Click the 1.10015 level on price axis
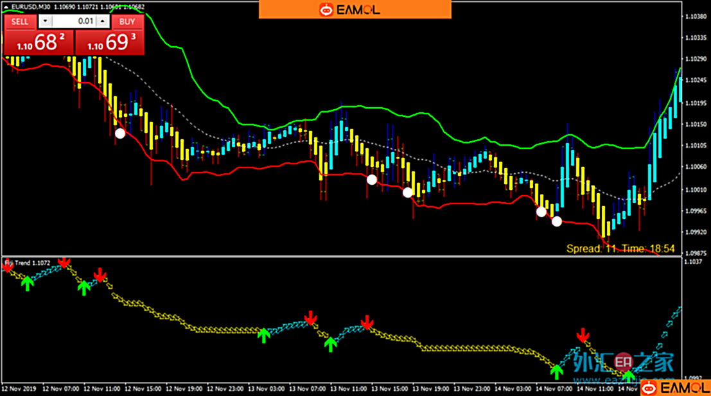 point(694,189)
